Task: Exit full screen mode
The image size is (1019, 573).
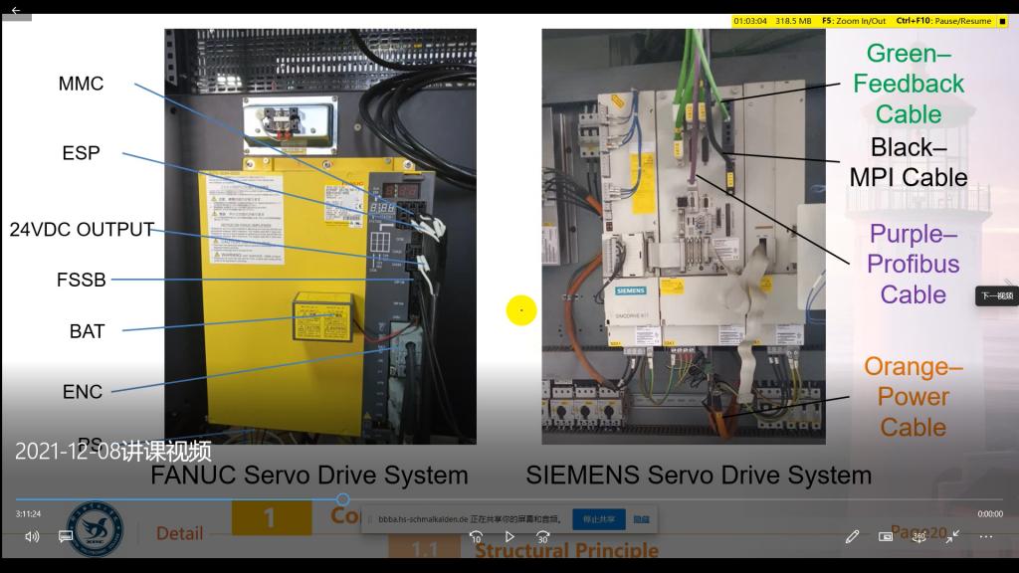Action: pos(952,536)
